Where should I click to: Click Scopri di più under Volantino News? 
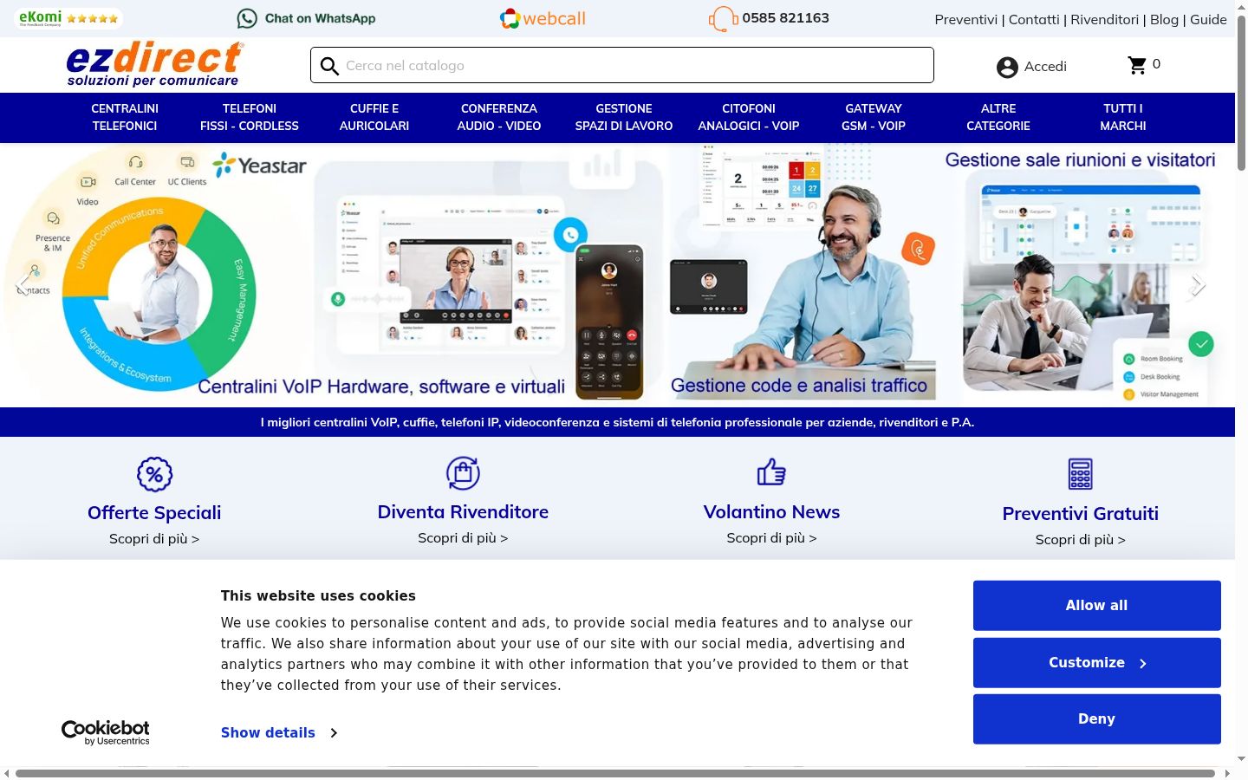coord(771,538)
